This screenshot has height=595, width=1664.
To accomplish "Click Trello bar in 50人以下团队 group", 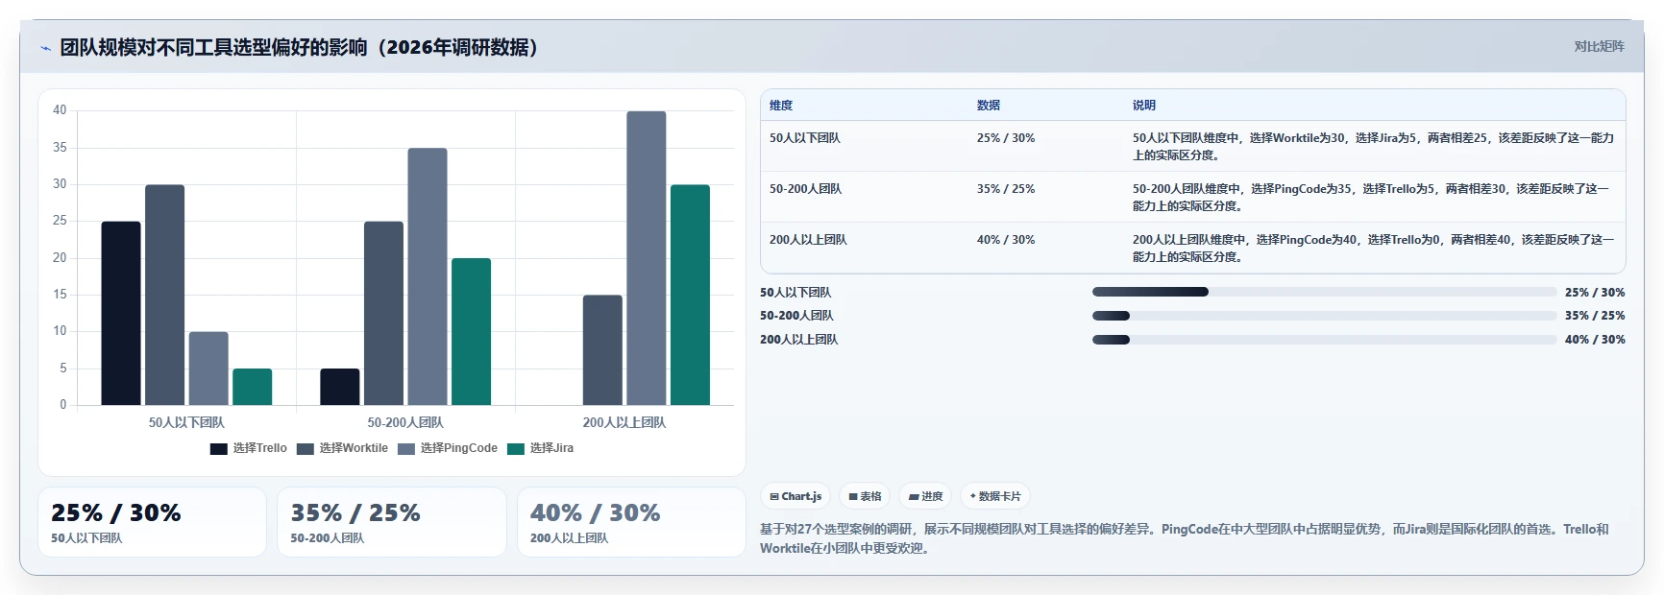I will click(121, 313).
